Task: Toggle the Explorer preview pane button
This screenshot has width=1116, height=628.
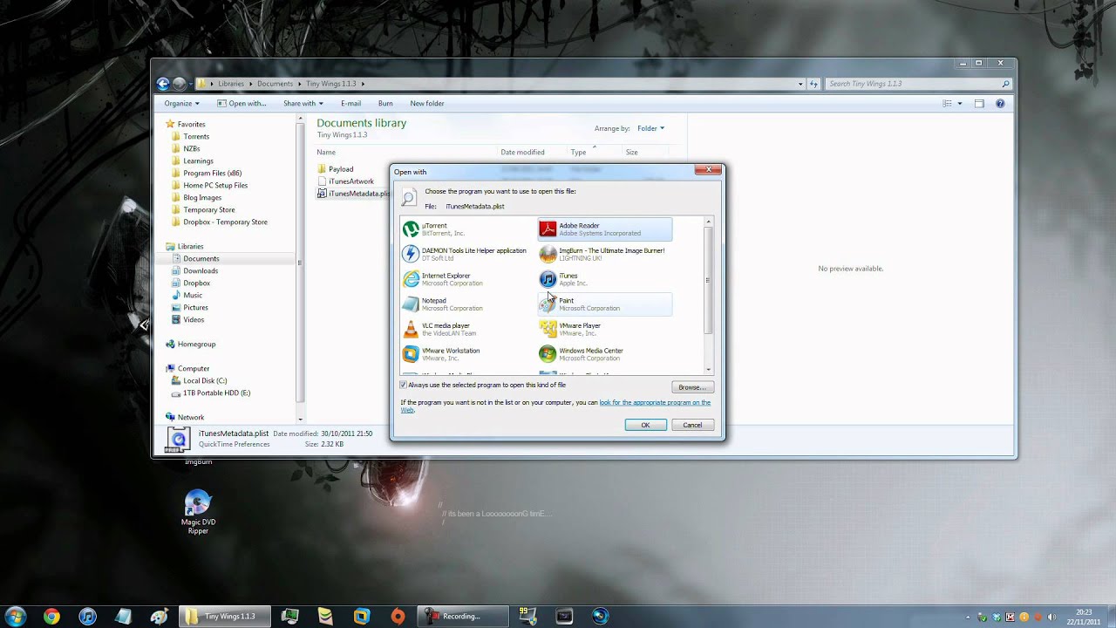Action: (x=979, y=103)
